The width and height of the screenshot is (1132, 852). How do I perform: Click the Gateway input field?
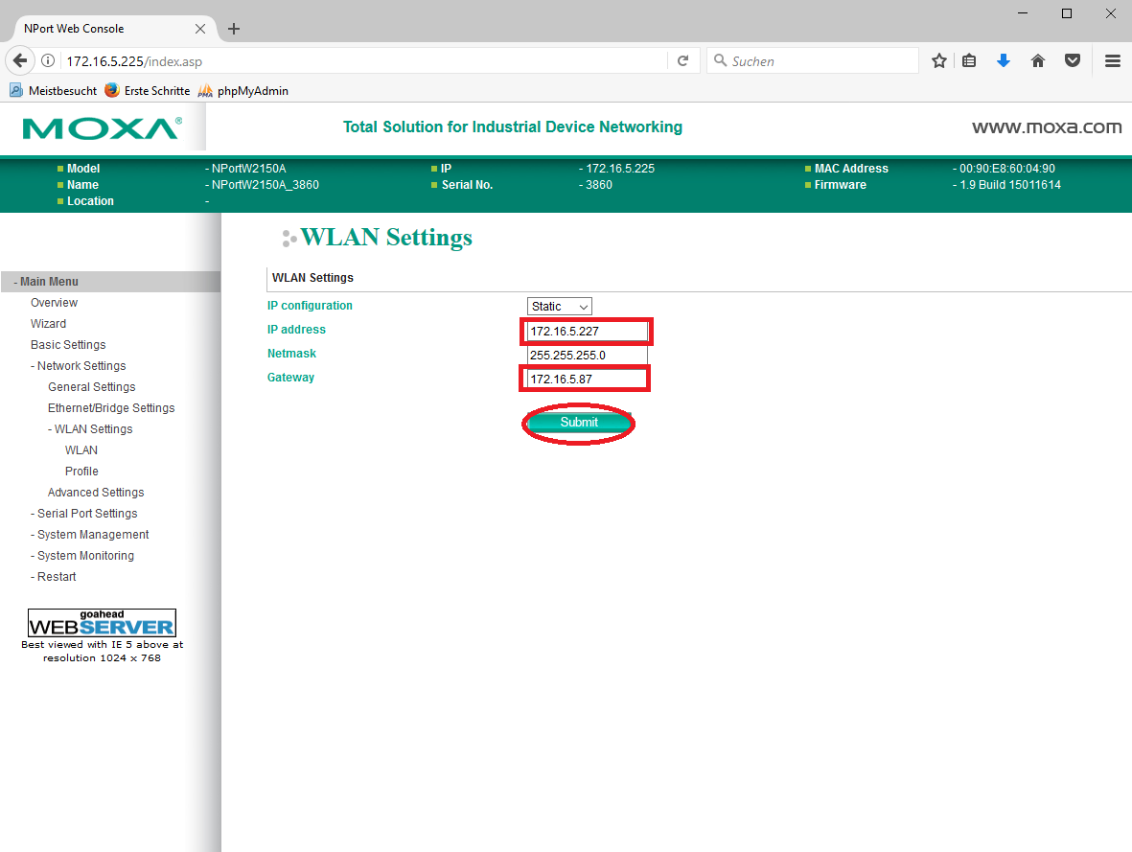[x=585, y=380]
